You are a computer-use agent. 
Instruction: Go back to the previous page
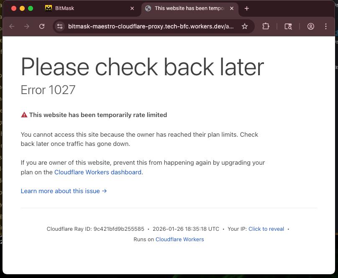point(12,26)
